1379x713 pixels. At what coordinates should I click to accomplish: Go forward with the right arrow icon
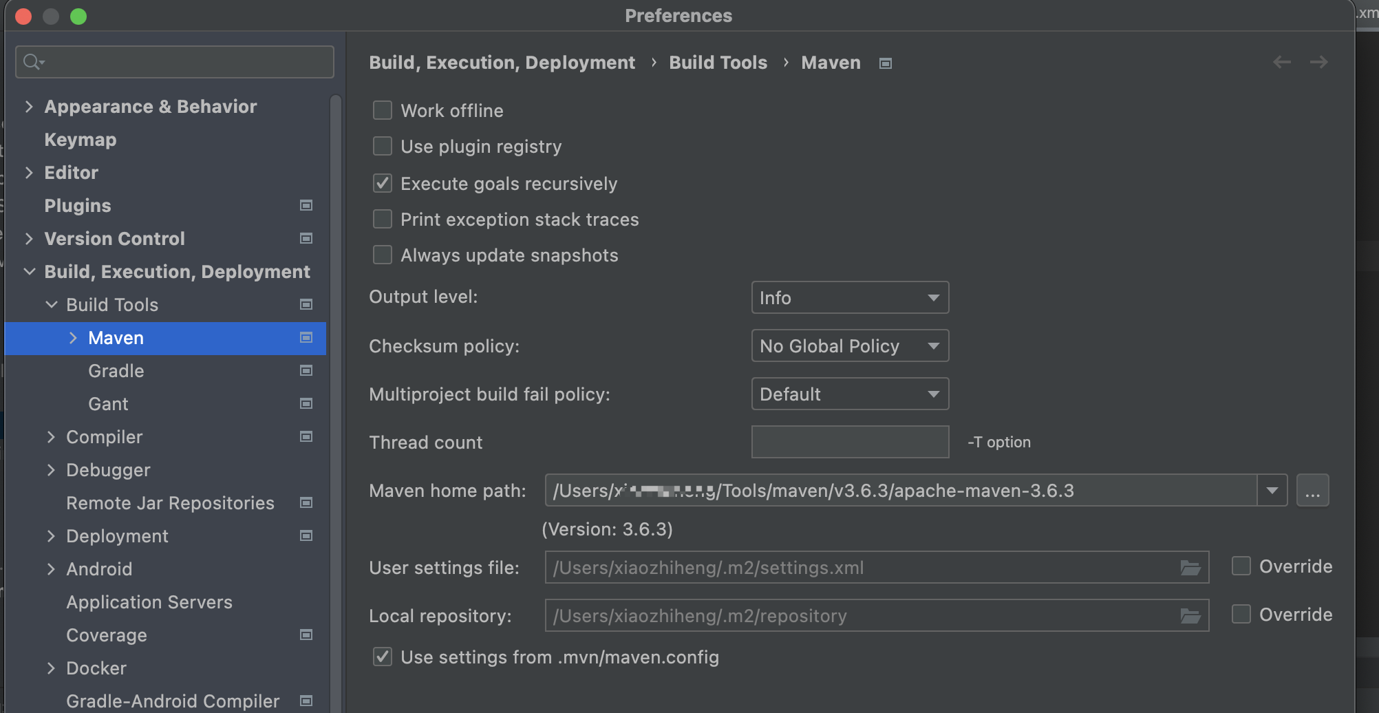click(1319, 62)
